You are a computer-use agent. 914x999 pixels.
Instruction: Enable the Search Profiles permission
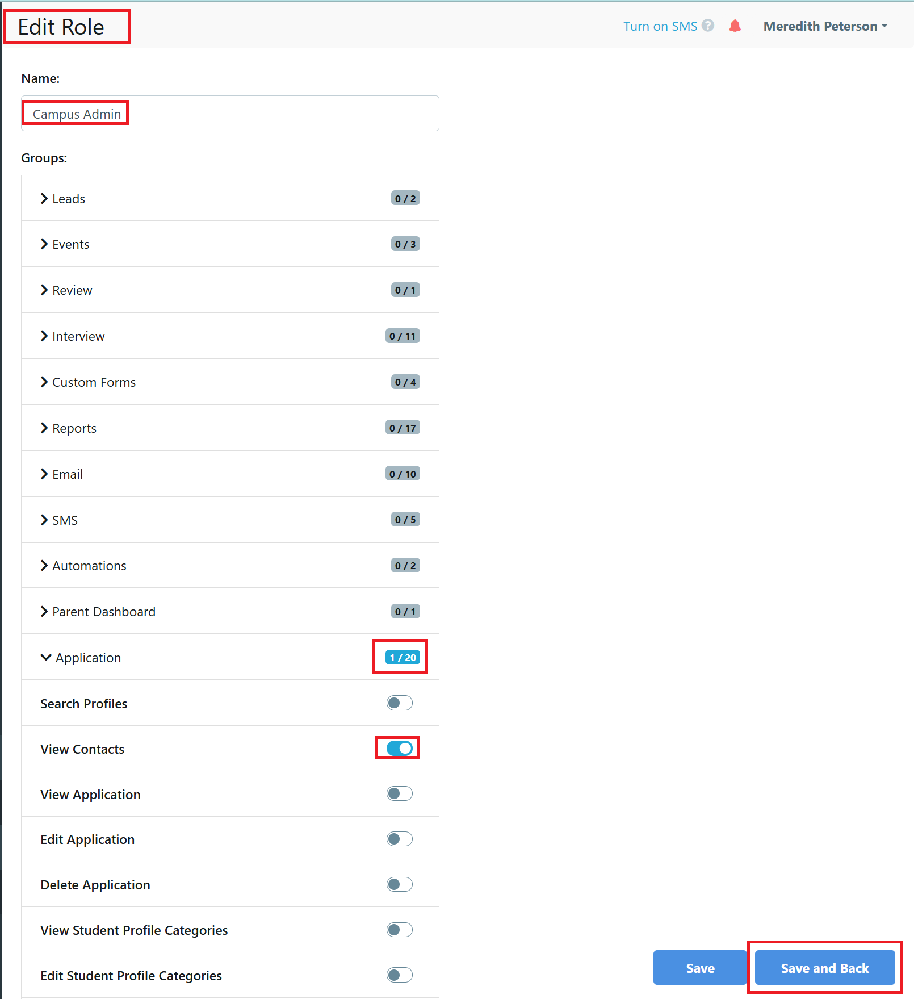point(399,703)
